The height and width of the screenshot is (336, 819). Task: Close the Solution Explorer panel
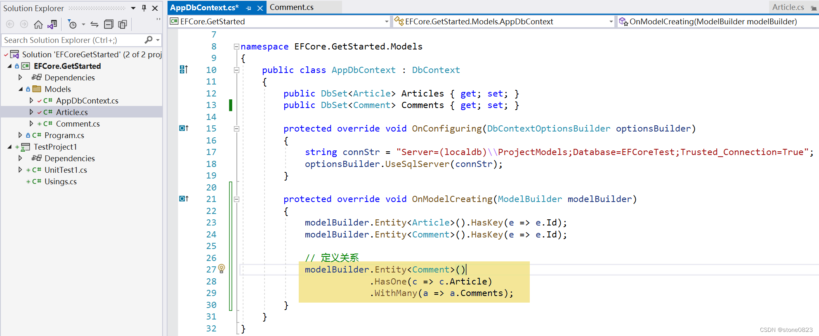click(x=155, y=8)
